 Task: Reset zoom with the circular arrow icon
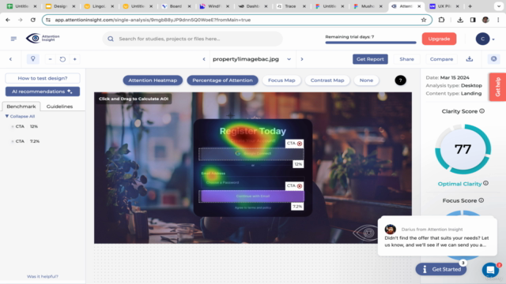pyautogui.click(x=62, y=59)
